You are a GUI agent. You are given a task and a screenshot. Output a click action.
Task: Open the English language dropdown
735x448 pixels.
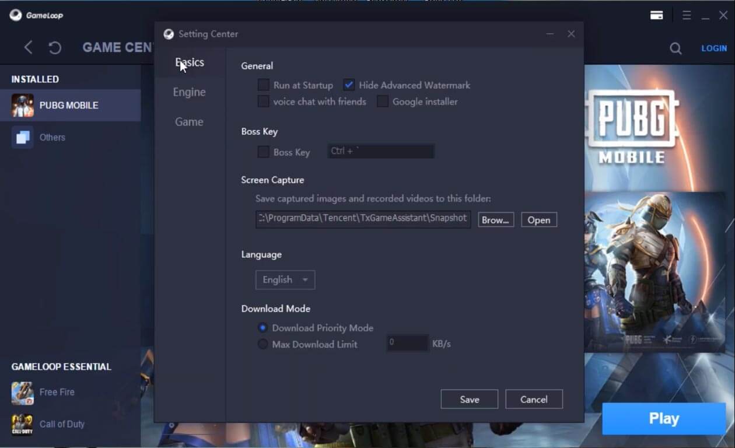point(285,280)
